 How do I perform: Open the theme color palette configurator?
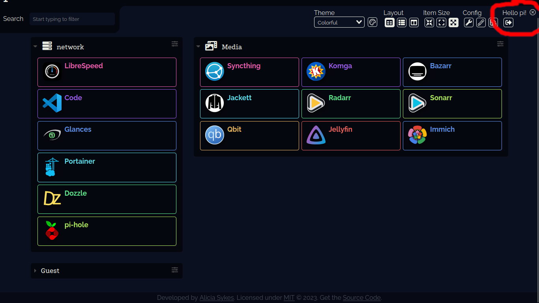point(372,22)
